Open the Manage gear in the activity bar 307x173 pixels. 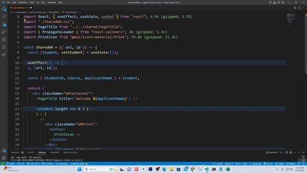coord(4,158)
